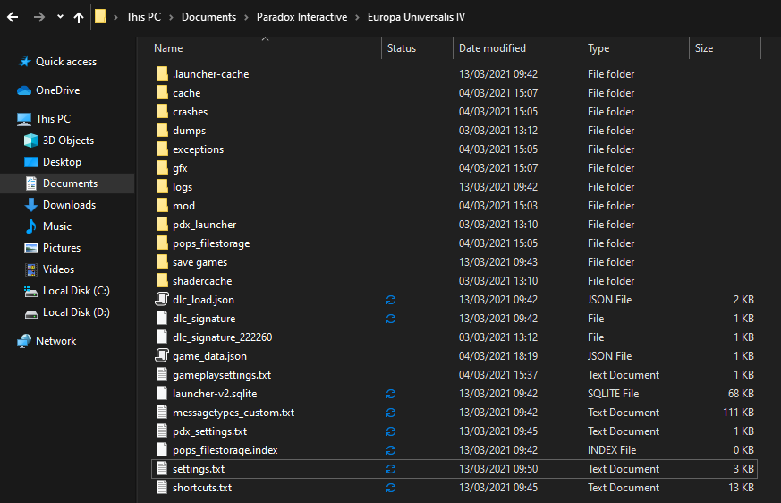781x503 pixels.
Task: Sort files by the Name column header
Action: tap(168, 48)
